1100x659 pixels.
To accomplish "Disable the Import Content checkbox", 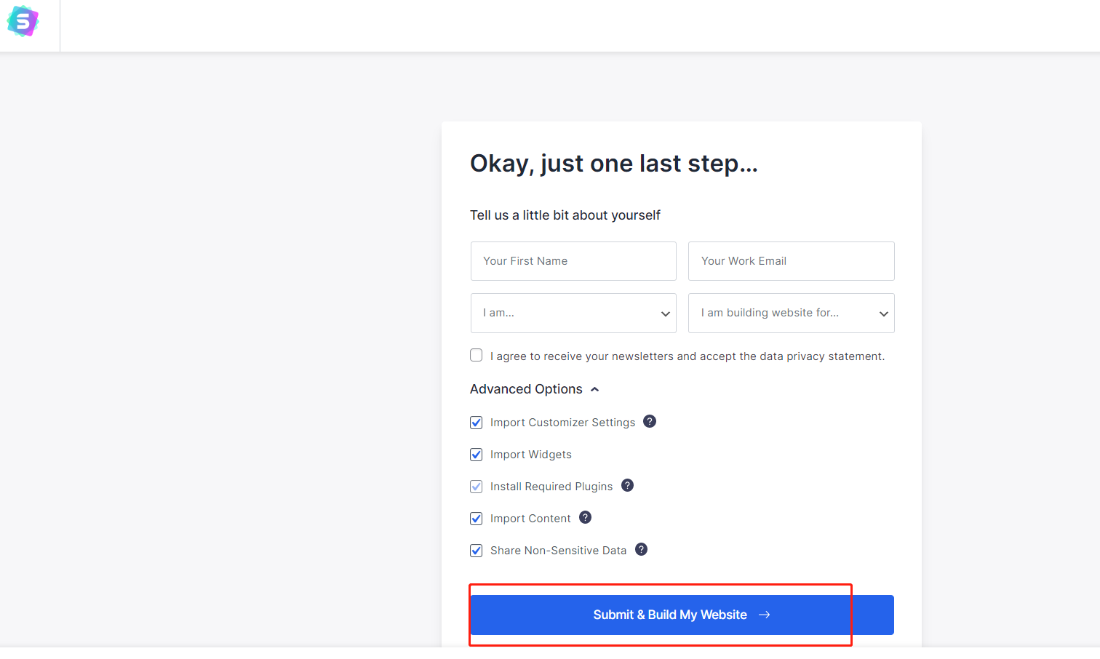I will (477, 519).
